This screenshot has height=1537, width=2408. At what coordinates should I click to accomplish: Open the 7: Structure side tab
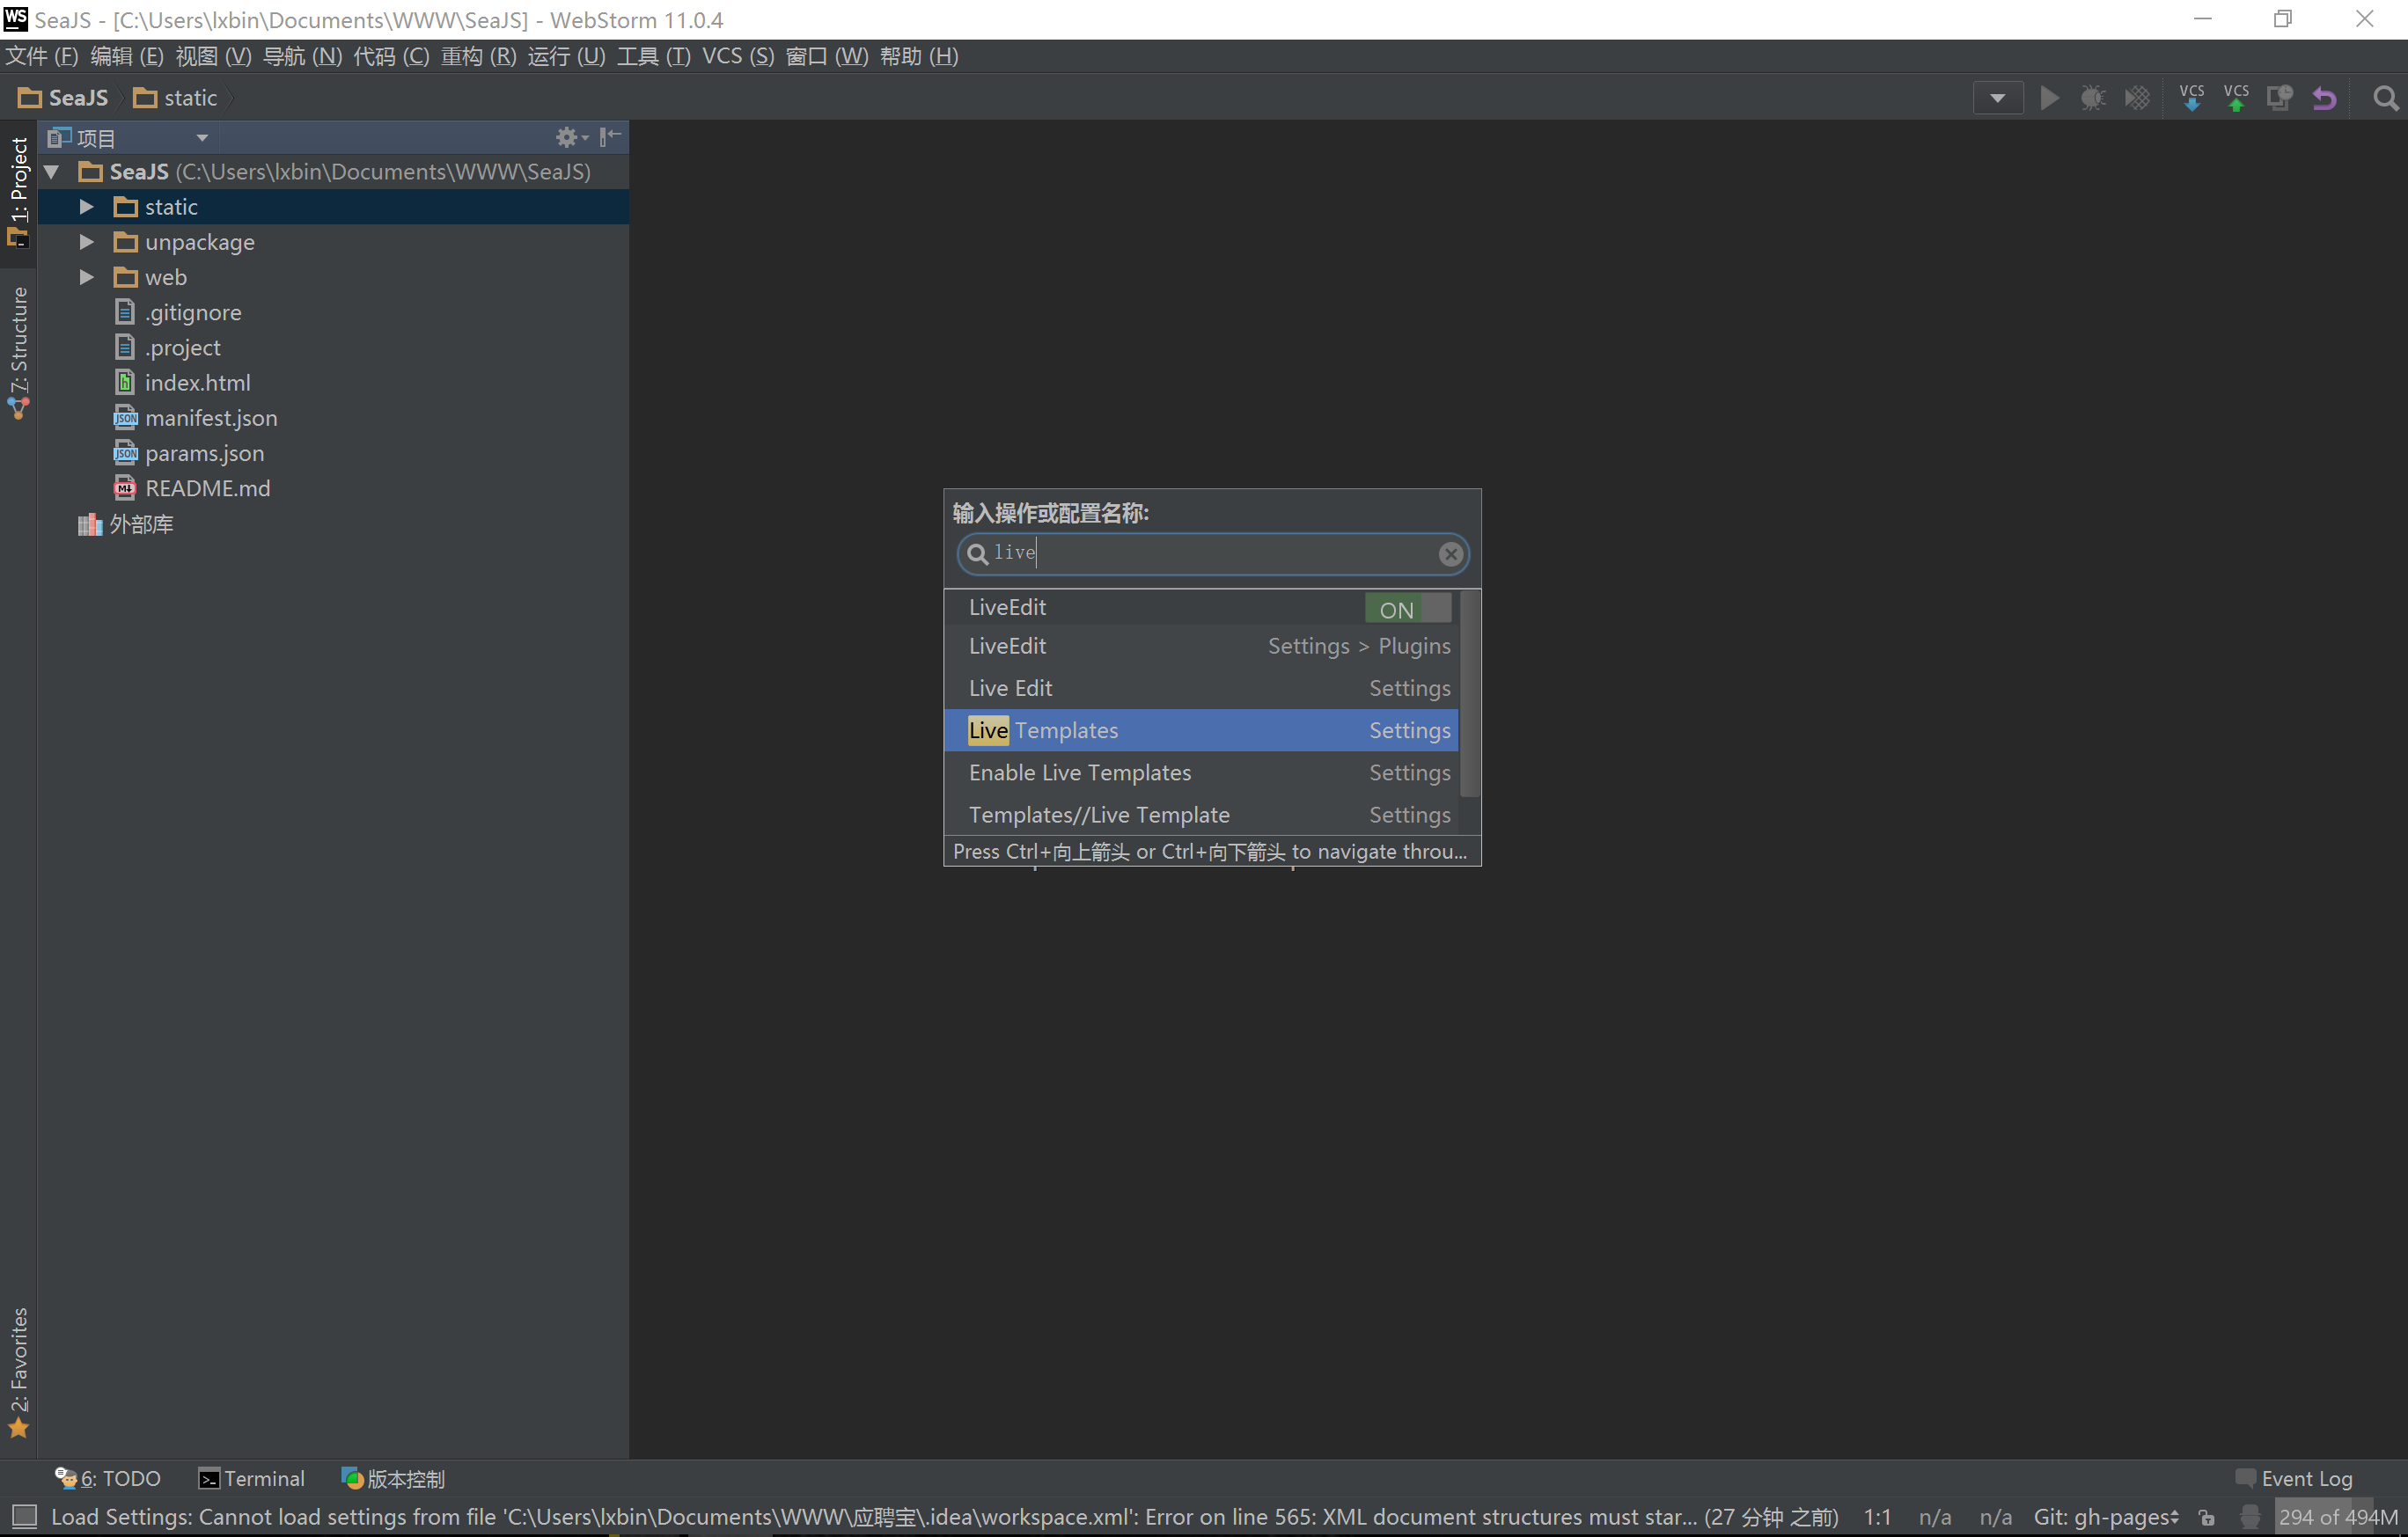coord(18,353)
